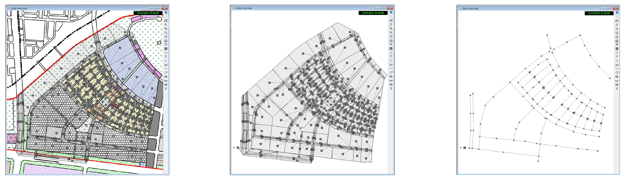The height and width of the screenshot is (179, 624).
Task: Click the left window's Study Area Map title
Action: click(19, 8)
